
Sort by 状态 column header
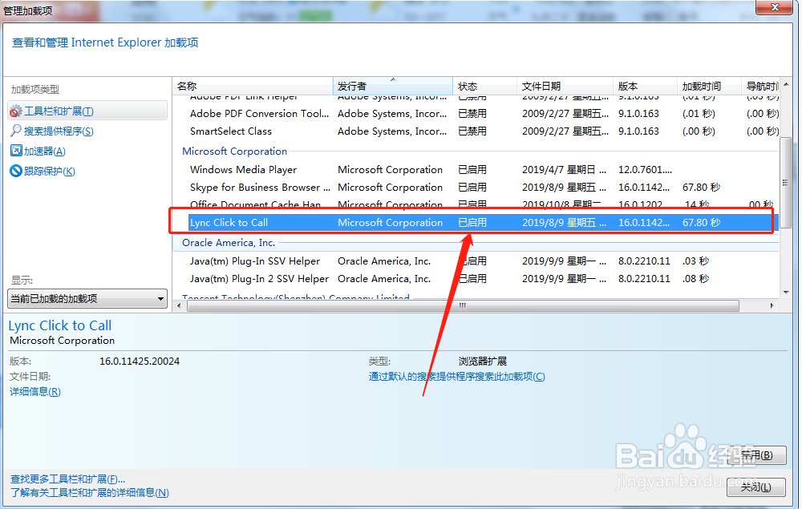point(485,86)
